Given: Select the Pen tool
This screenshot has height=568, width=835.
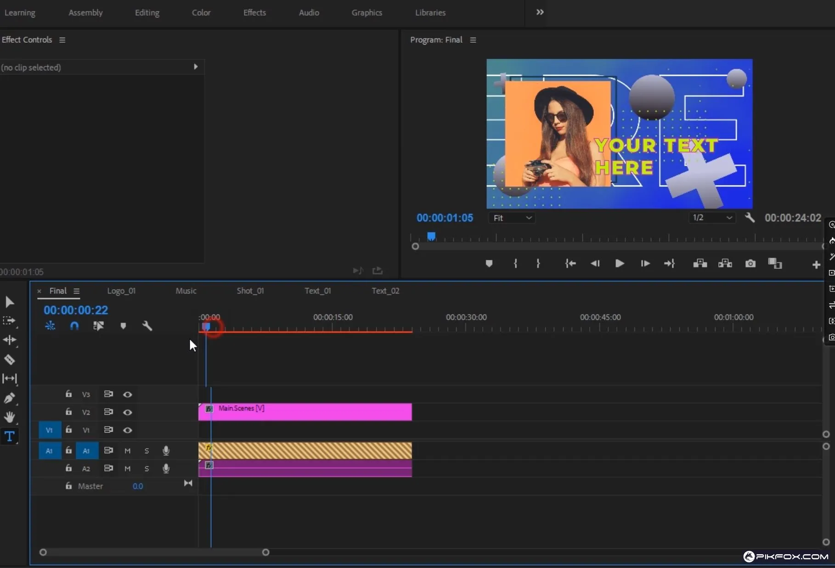Looking at the screenshot, I should tap(10, 398).
